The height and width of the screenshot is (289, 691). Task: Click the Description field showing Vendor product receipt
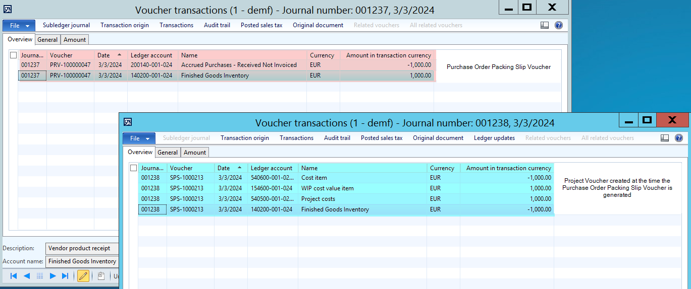82,248
